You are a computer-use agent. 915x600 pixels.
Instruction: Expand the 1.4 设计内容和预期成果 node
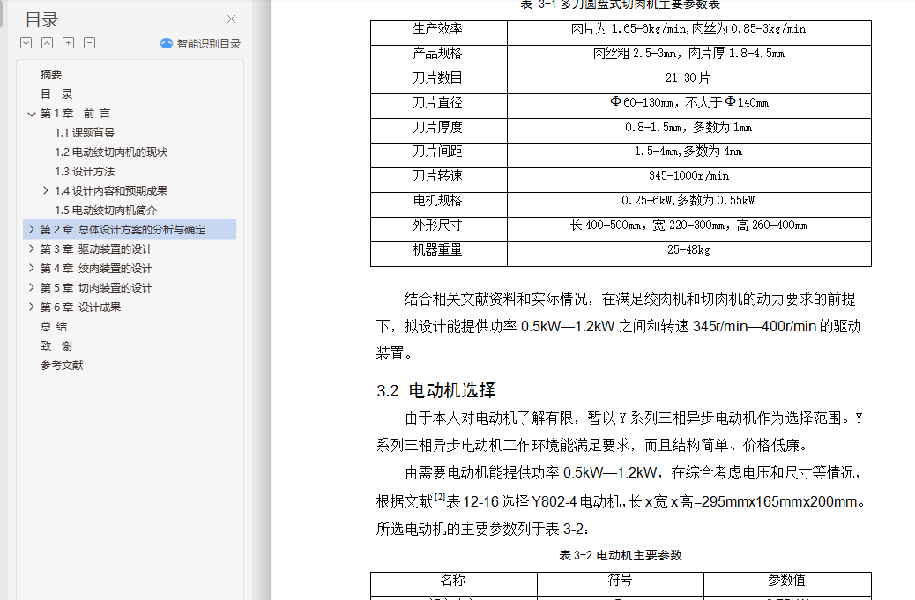coord(46,190)
